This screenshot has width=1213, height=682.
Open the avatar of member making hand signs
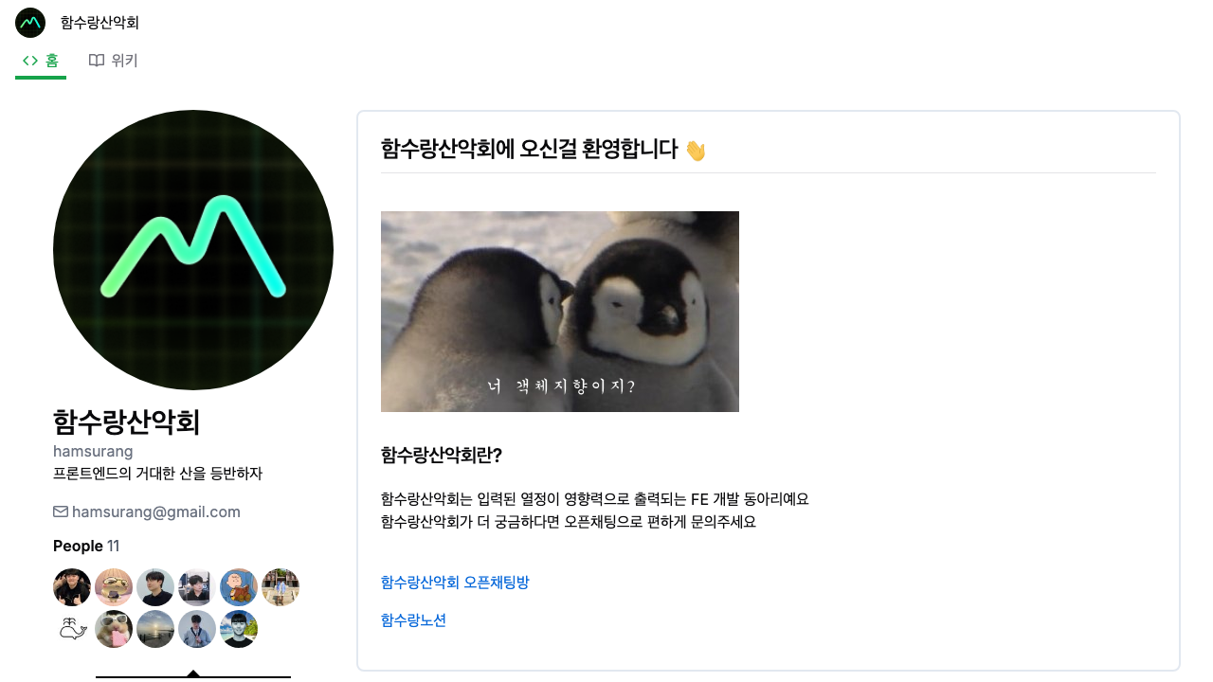72,587
